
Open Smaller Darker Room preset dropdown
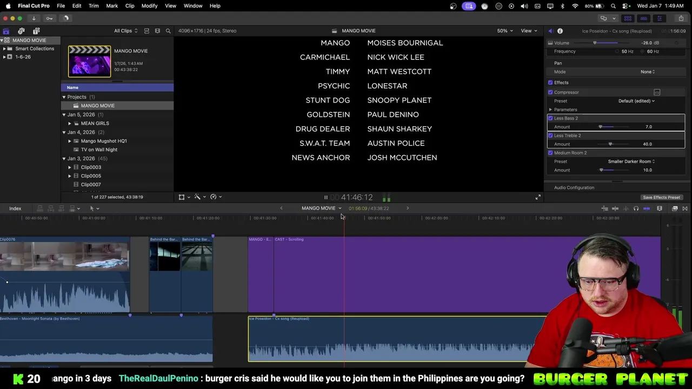pos(631,162)
